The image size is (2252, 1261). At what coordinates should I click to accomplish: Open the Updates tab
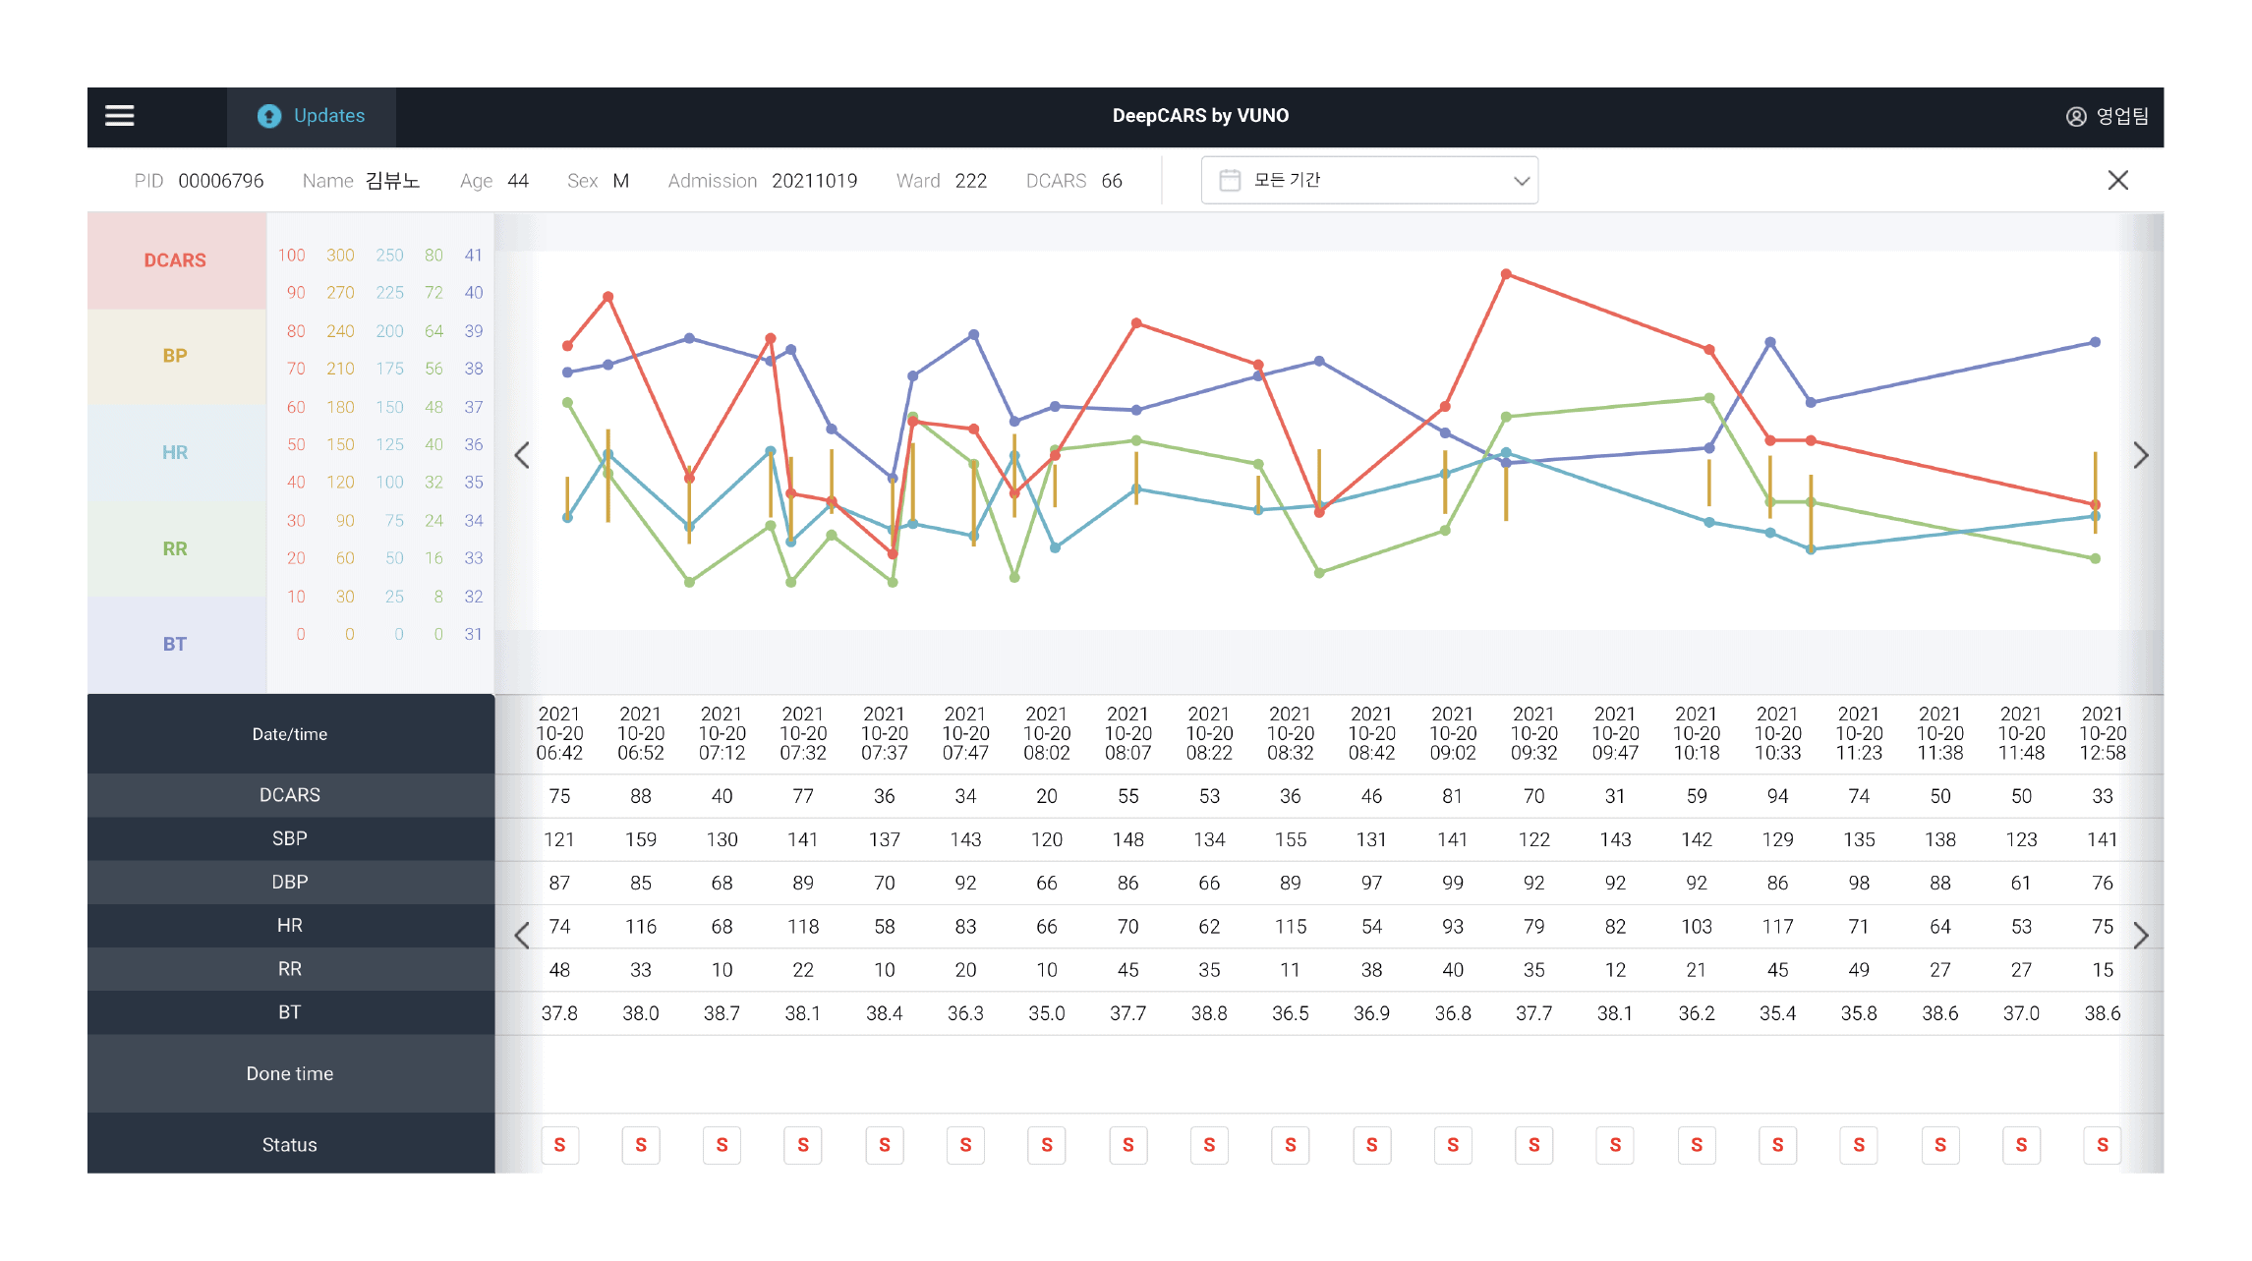(328, 116)
